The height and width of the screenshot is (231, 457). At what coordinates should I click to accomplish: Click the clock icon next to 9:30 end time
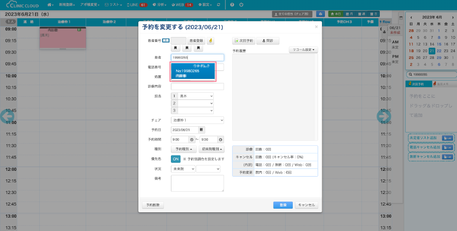coord(220,140)
